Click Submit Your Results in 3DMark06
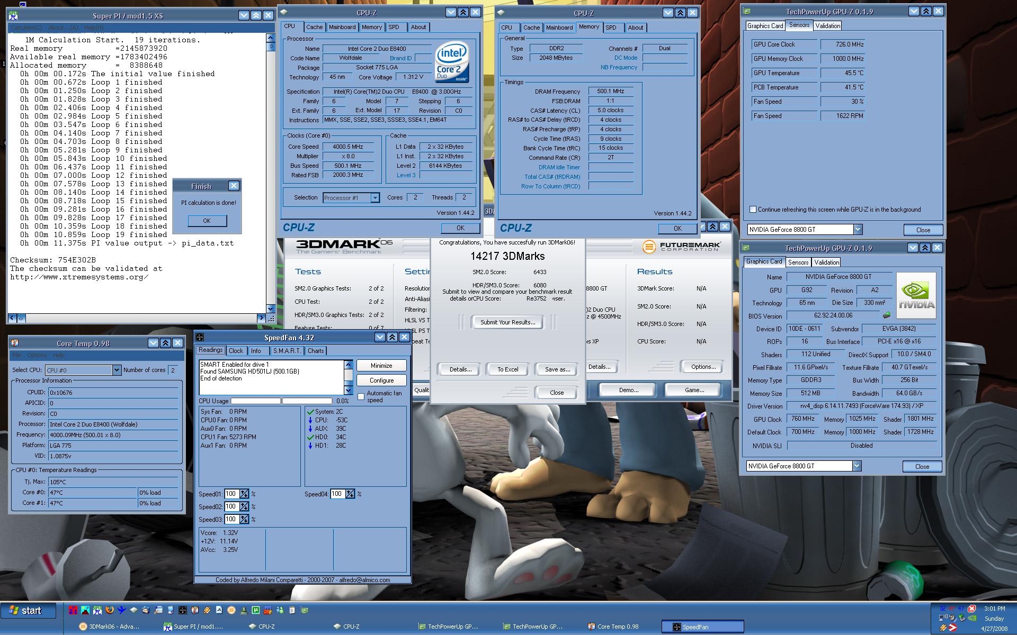The height and width of the screenshot is (635, 1017). (507, 322)
